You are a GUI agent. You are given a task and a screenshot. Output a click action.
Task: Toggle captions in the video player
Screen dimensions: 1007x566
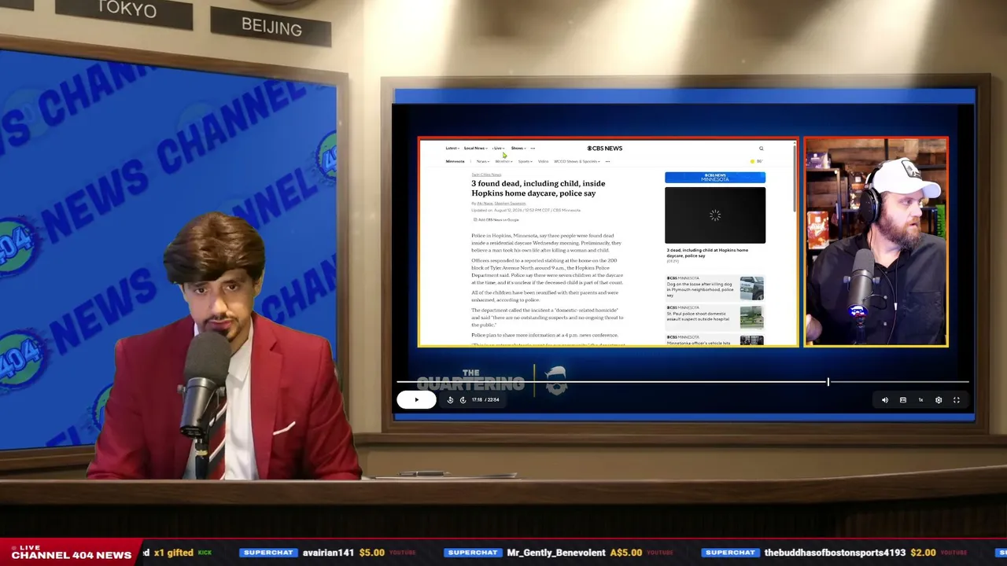pyautogui.click(x=903, y=400)
